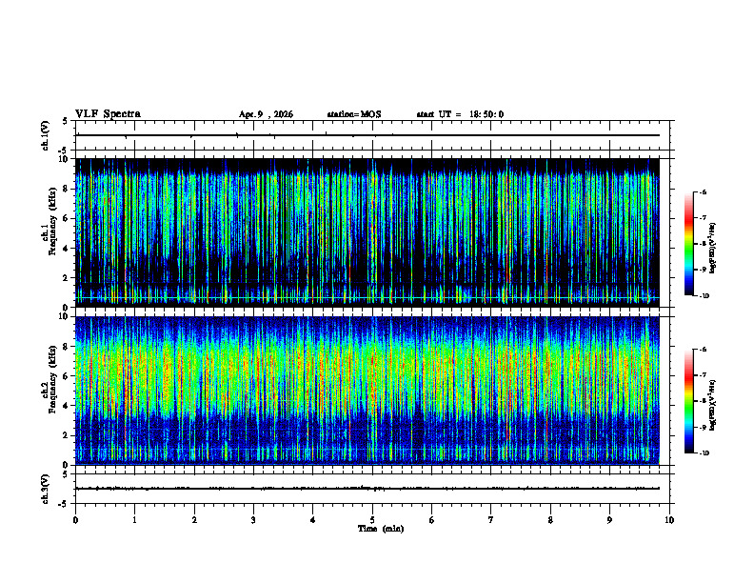Click the '6' kHz tick on ch.2 frequency axis
This screenshot has height=583, width=754.
tap(67, 376)
